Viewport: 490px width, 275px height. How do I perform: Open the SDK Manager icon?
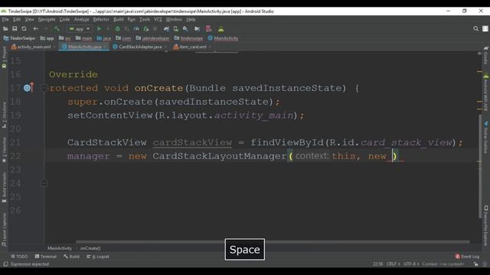185,29
